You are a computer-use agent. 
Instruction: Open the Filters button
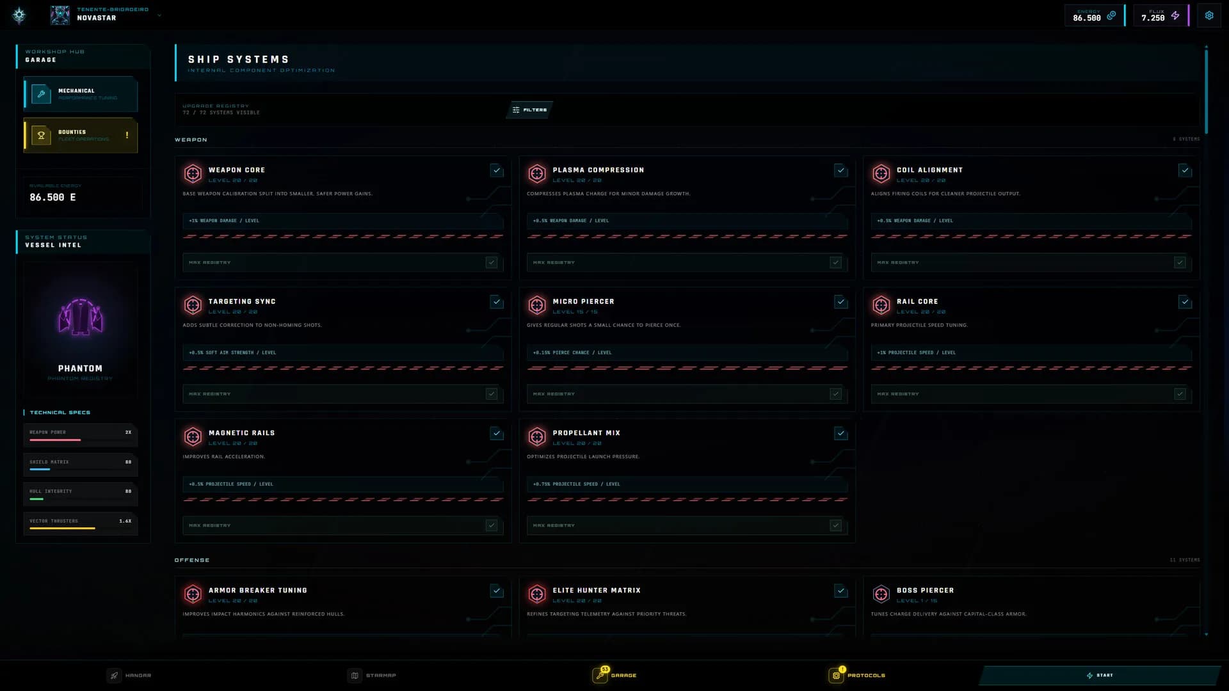click(x=529, y=110)
